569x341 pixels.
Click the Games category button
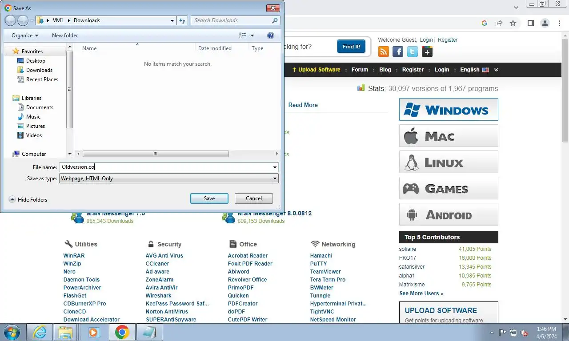point(449,188)
